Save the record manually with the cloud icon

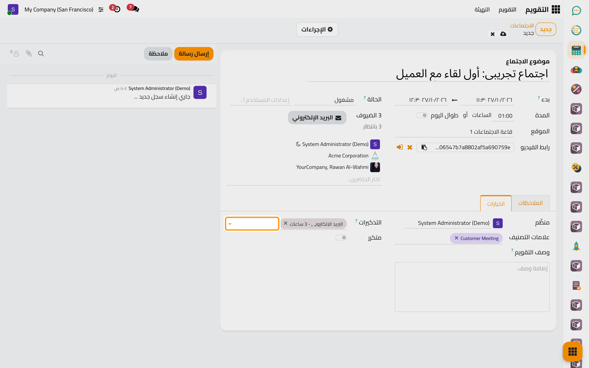pyautogui.click(x=503, y=34)
